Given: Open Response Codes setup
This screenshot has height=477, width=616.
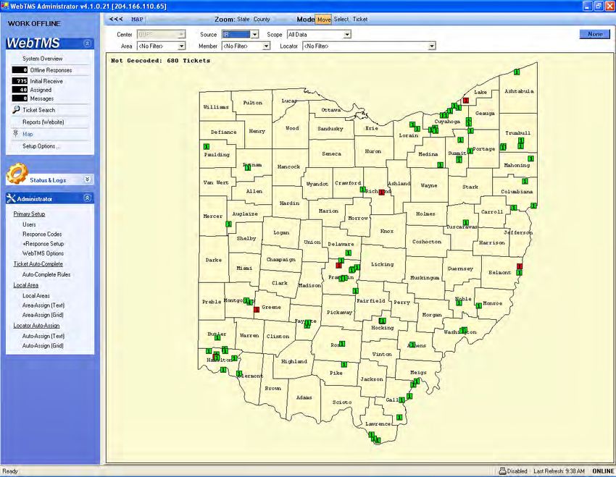Looking at the screenshot, I should [x=42, y=234].
